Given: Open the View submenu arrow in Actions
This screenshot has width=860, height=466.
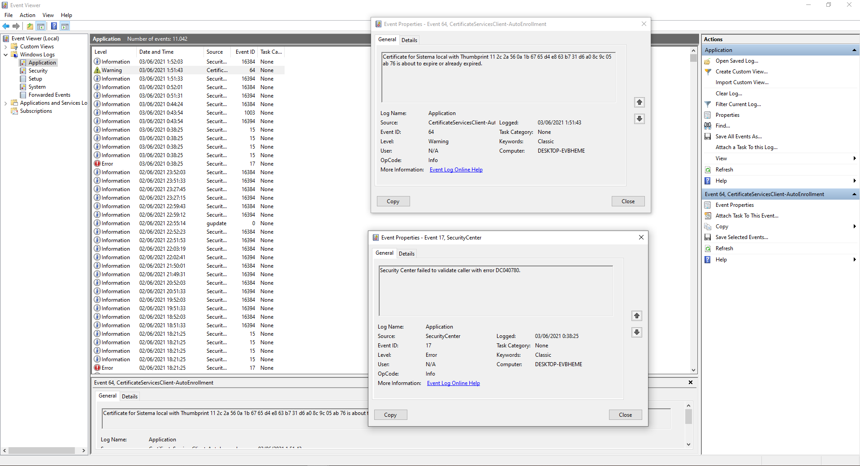Looking at the screenshot, I should (855, 158).
